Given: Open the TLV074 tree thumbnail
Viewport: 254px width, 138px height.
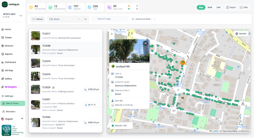Looking at the screenshot, I should pyautogui.click(x=36, y=63).
